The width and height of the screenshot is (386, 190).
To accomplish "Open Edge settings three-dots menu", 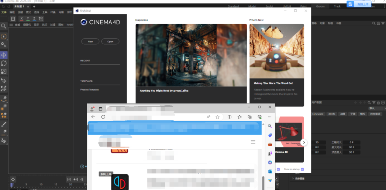I will click(x=270, y=117).
